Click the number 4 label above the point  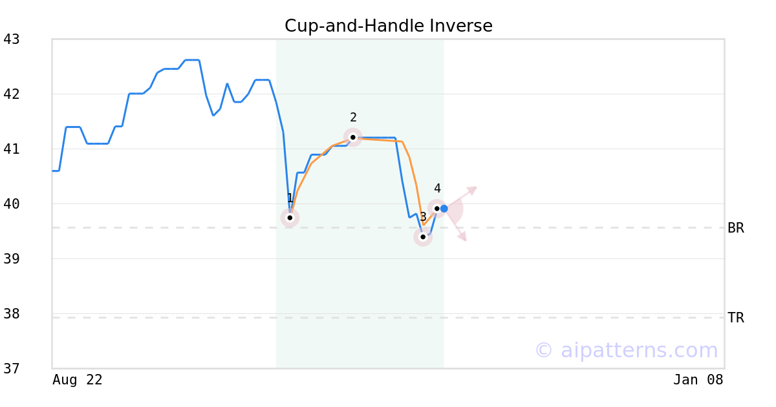(437, 189)
